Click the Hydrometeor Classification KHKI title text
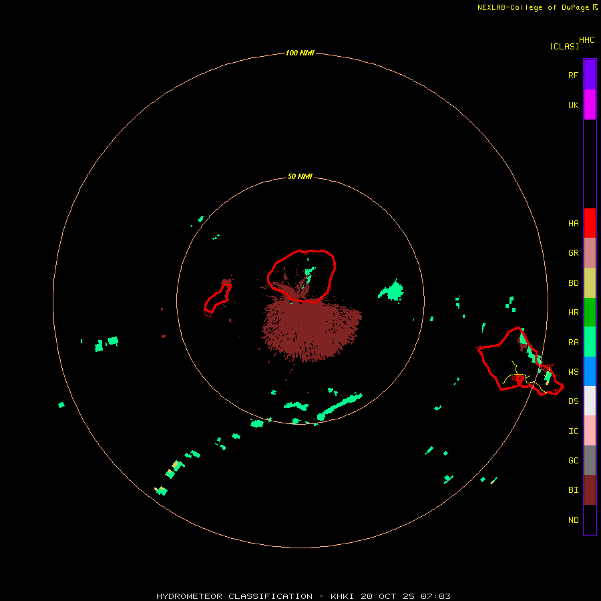 click(x=303, y=596)
